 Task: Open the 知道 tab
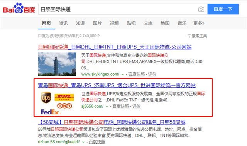click(80, 23)
